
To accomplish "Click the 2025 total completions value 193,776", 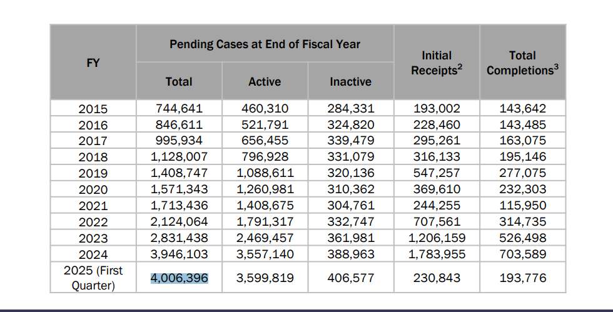I will tap(522, 278).
